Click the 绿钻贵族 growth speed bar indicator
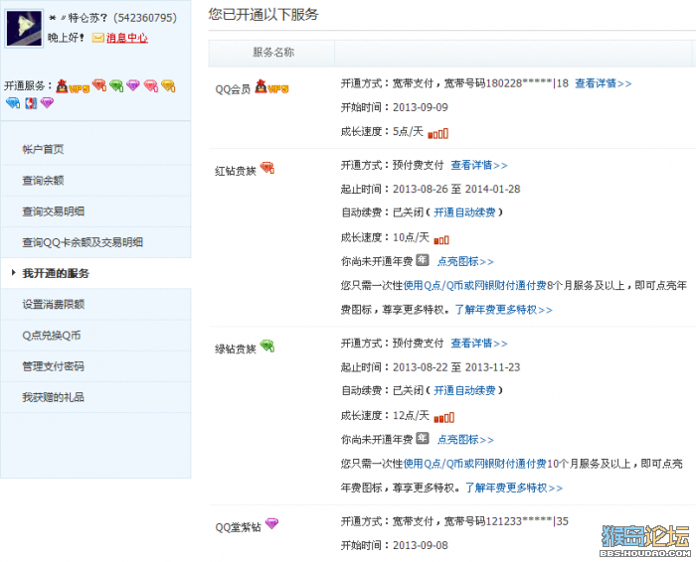This screenshot has height=562, width=696. pos(443,417)
